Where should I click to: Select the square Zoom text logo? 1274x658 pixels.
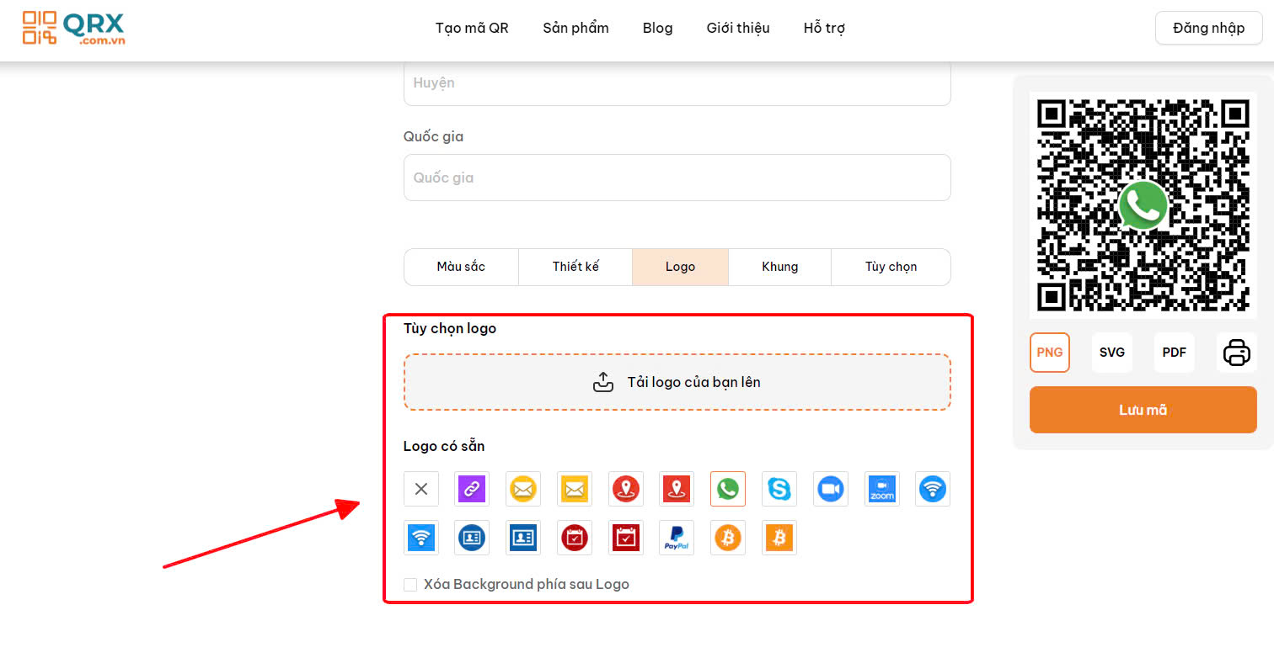coord(882,489)
